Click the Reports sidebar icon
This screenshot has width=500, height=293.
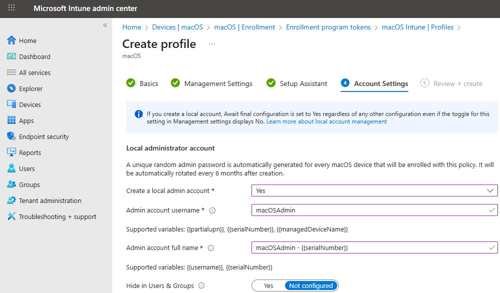tap(12, 152)
